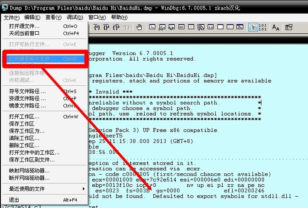The width and height of the screenshot is (308, 208).
Task: Enable Source mode on toggle icon
Action: (x=253, y=27)
